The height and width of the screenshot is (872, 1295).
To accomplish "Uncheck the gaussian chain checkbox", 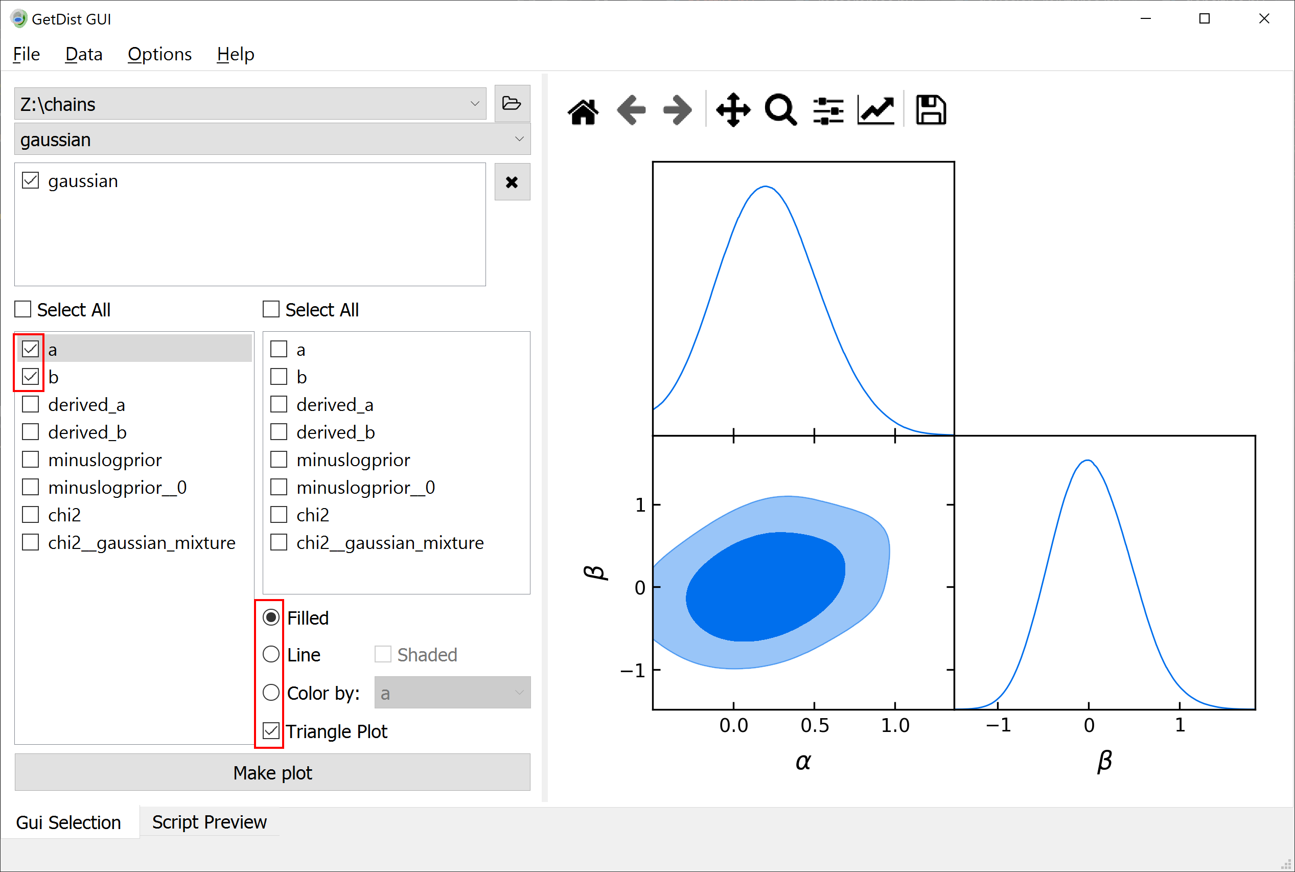I will pyautogui.click(x=31, y=181).
